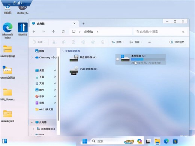
Task: Close the 此电脑 tab
Action: click(x=74, y=24)
